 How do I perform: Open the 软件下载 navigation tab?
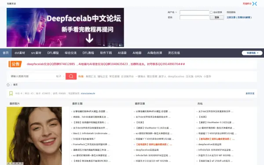(x=106, y=53)
